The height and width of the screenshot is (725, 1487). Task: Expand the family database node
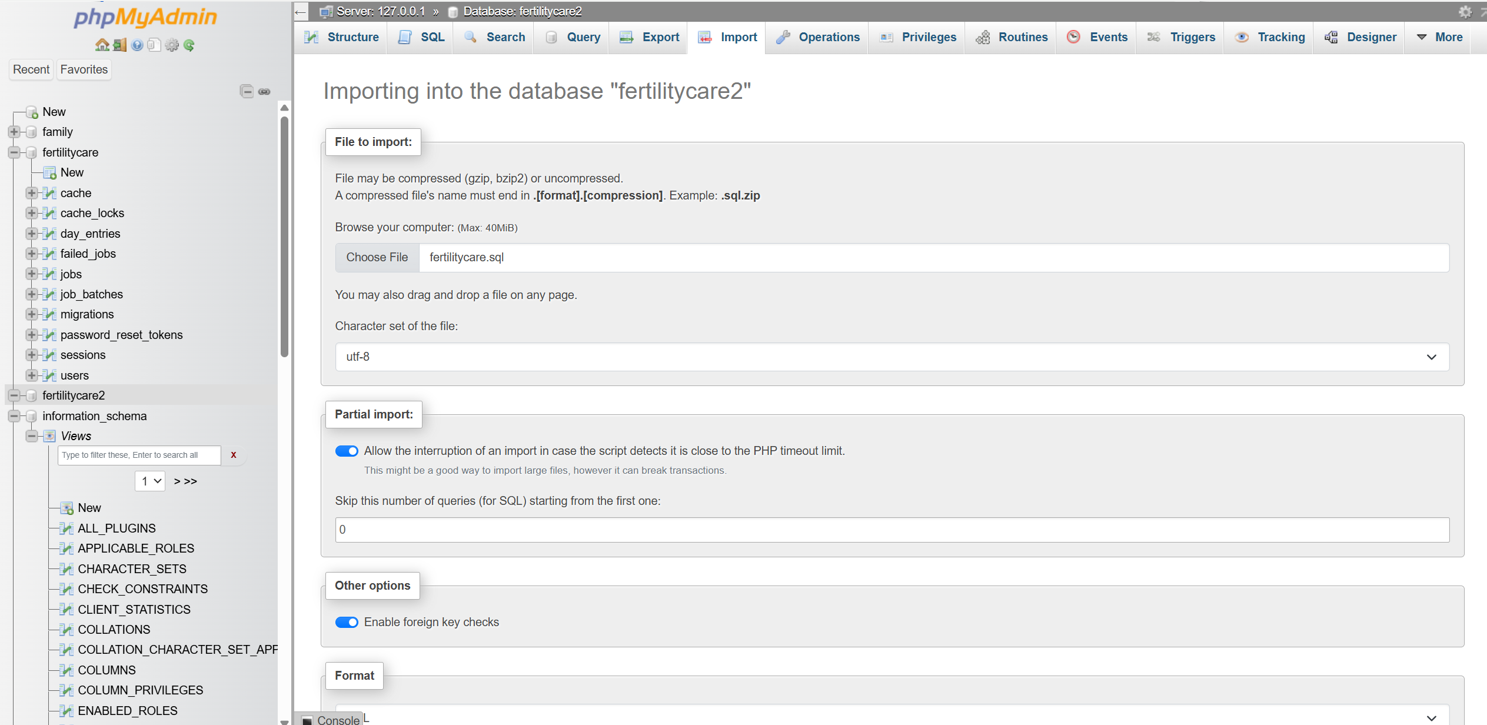pyautogui.click(x=14, y=132)
